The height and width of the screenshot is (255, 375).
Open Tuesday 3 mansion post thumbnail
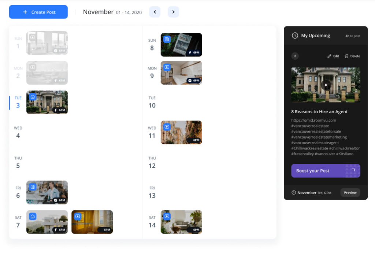pyautogui.click(x=47, y=102)
